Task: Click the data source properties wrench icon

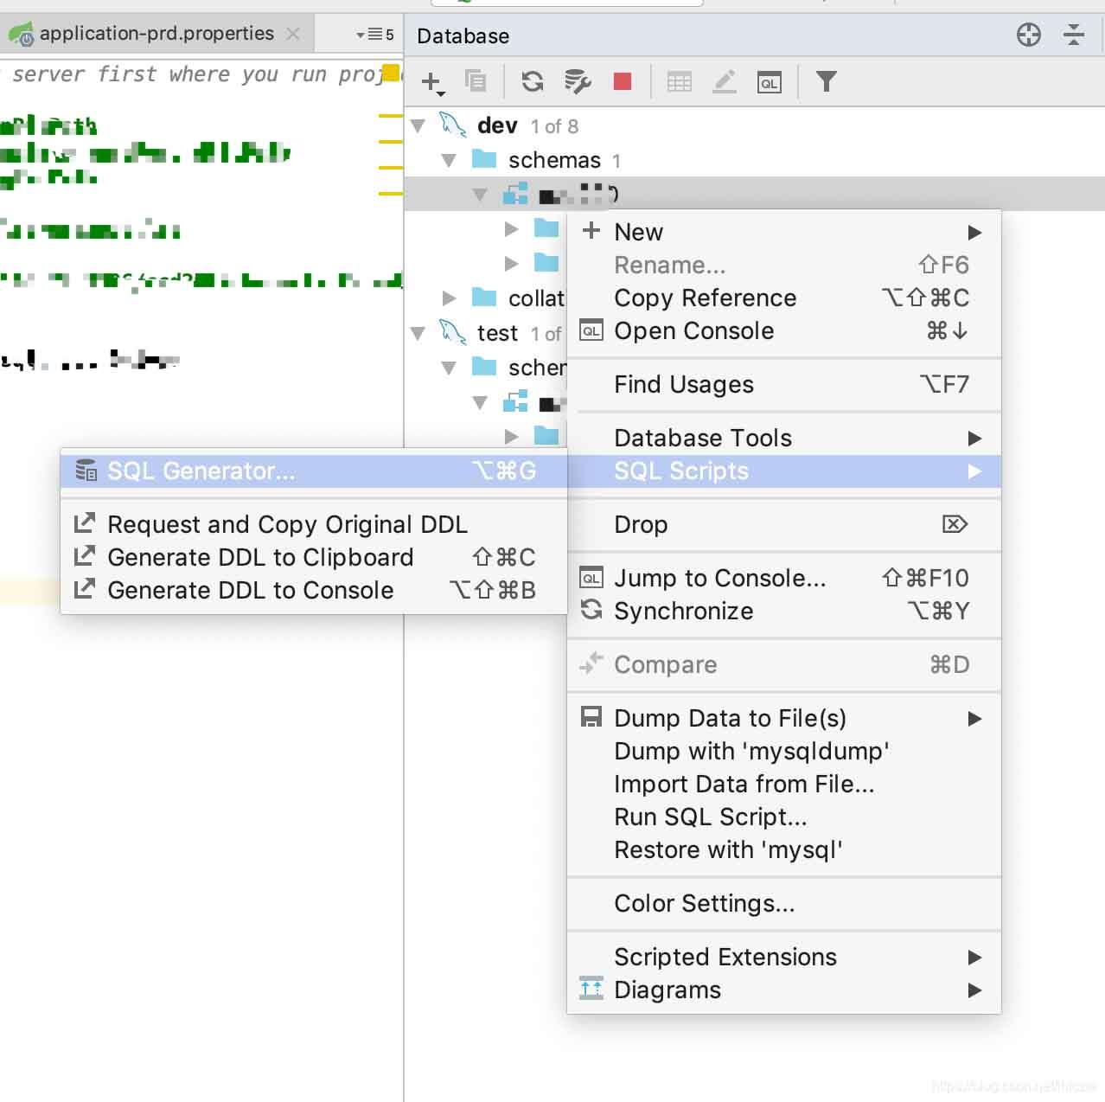Action: [x=577, y=82]
